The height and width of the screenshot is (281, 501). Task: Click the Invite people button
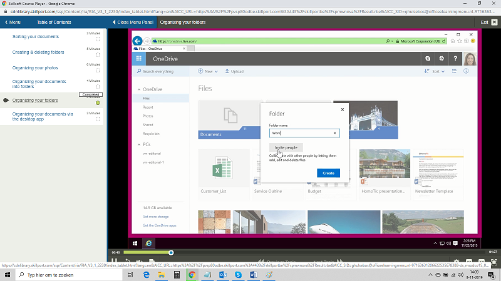click(x=286, y=147)
